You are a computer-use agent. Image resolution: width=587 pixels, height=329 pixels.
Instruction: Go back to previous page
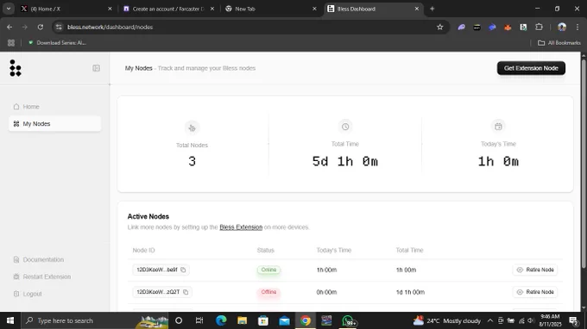(9, 27)
